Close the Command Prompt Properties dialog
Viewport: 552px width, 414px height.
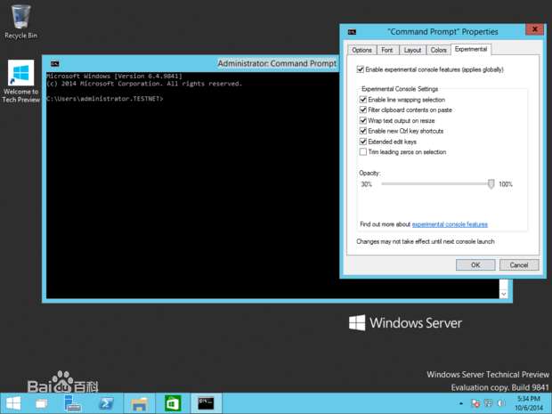pos(534,29)
